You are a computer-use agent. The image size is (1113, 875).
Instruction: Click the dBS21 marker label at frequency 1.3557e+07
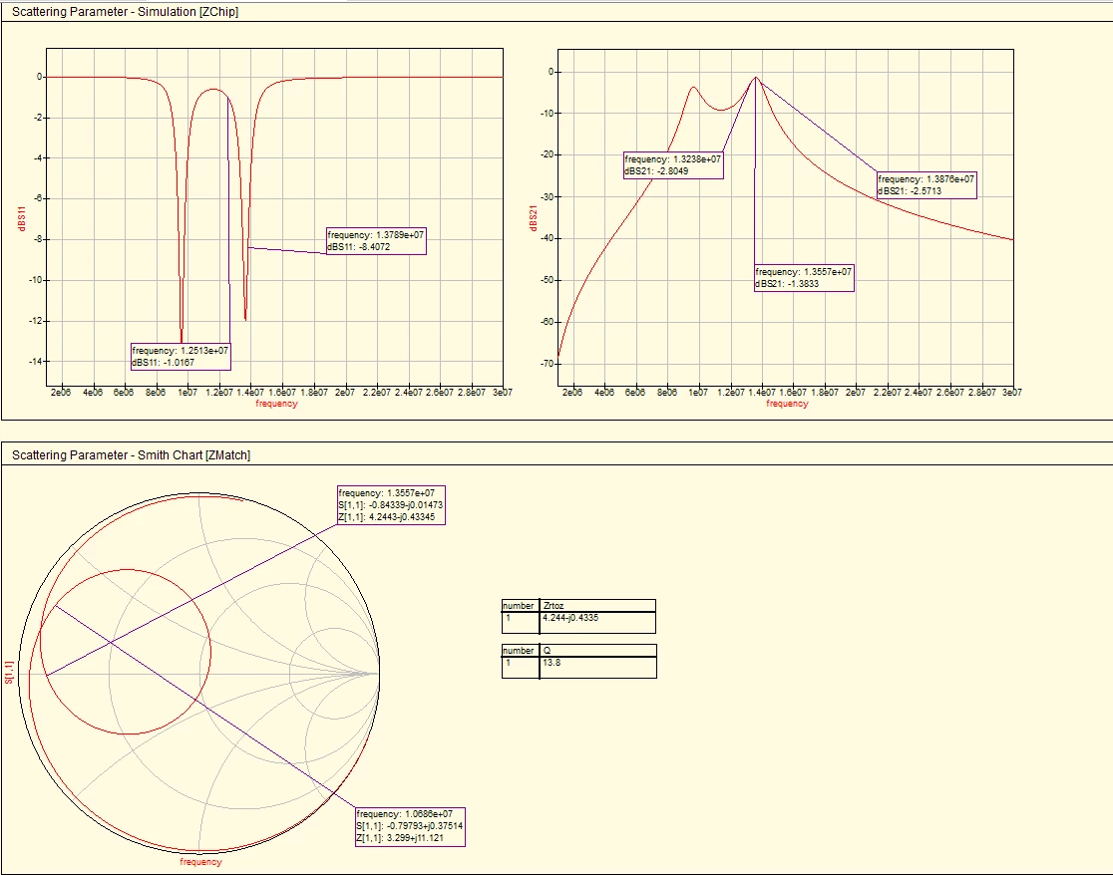(x=804, y=278)
